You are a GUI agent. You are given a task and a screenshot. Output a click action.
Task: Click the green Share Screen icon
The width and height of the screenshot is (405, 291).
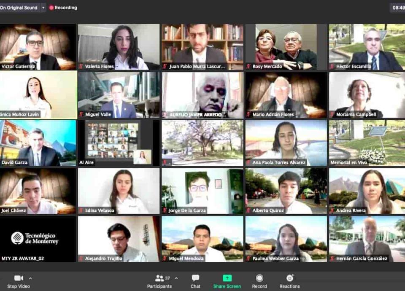[x=227, y=278]
